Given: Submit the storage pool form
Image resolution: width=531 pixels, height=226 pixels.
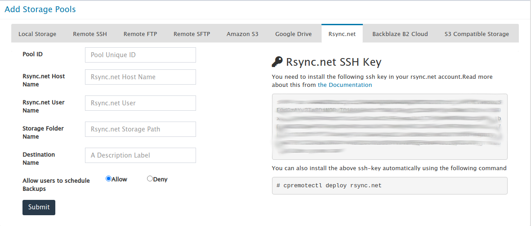Looking at the screenshot, I should click(39, 208).
